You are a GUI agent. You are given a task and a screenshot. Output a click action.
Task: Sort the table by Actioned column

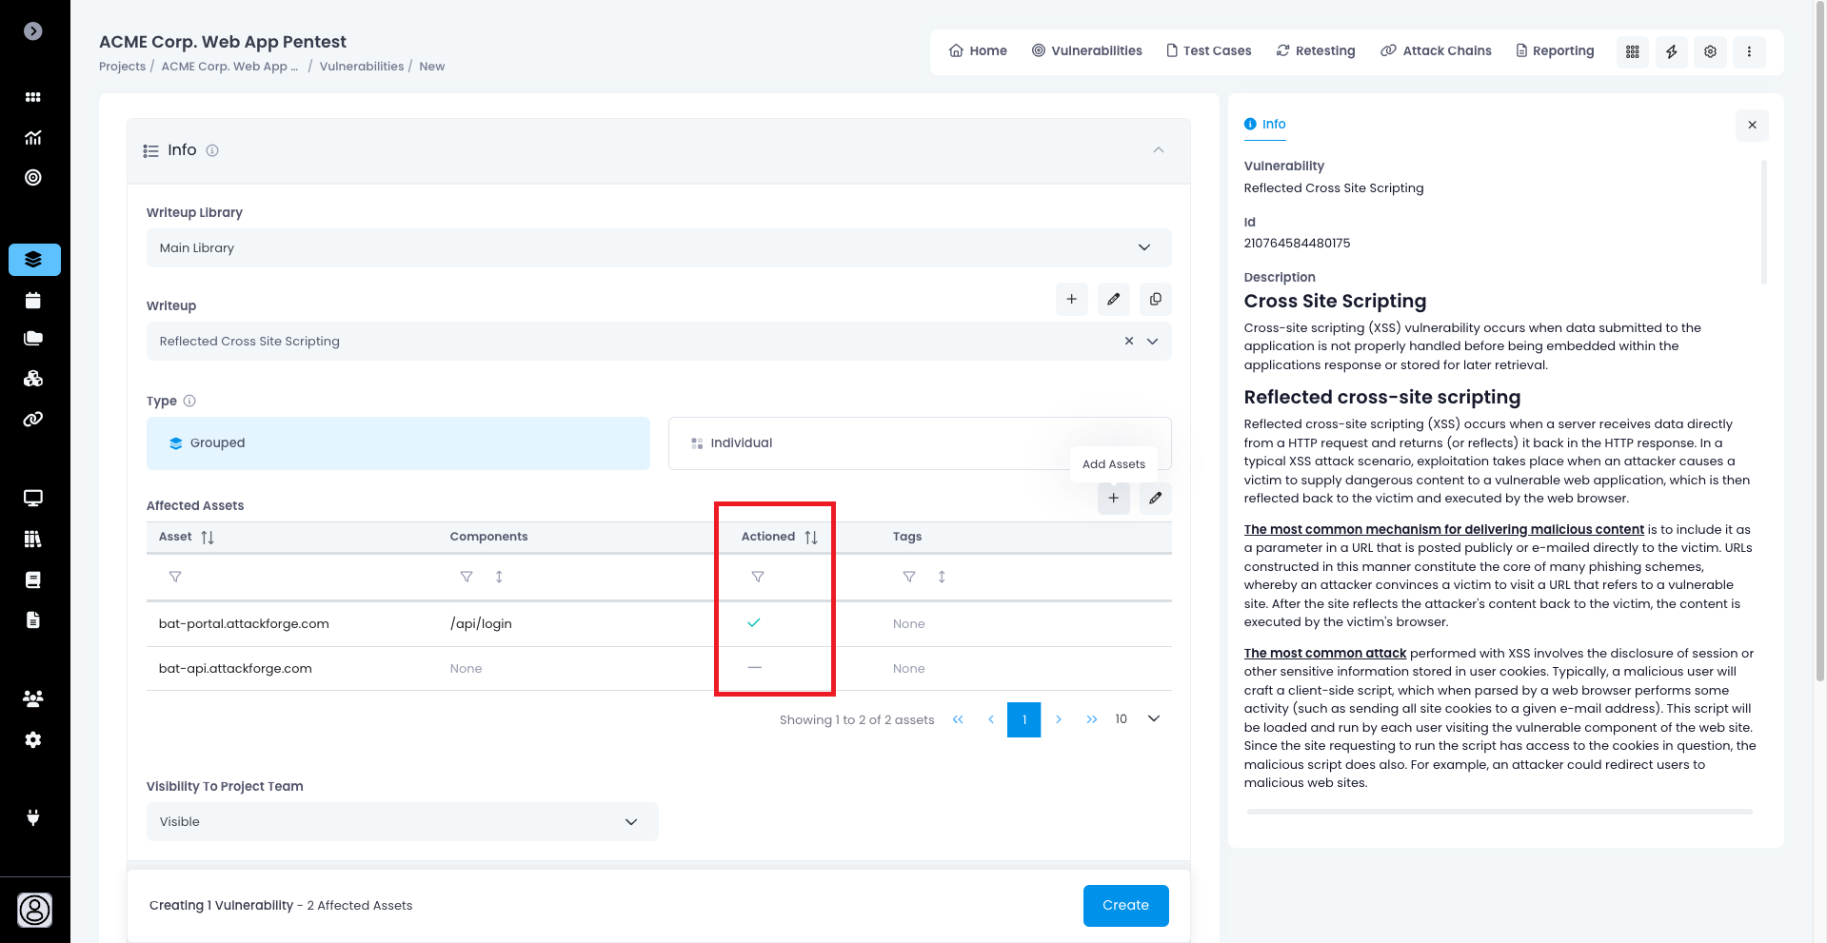point(810,538)
